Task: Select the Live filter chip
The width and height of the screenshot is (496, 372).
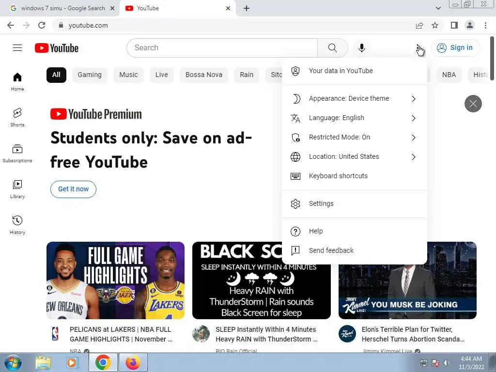Action: [x=162, y=75]
